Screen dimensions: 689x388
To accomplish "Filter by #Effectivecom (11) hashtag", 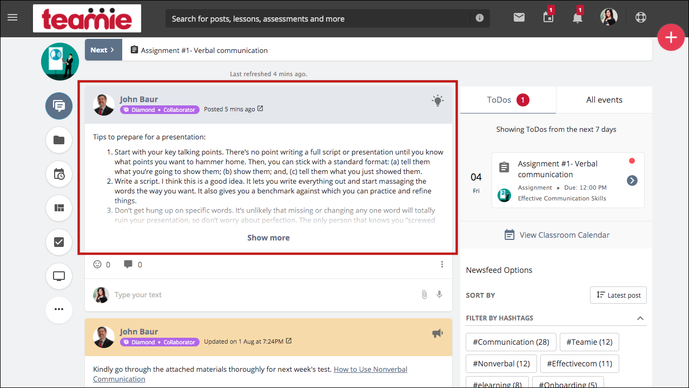I will [580, 364].
